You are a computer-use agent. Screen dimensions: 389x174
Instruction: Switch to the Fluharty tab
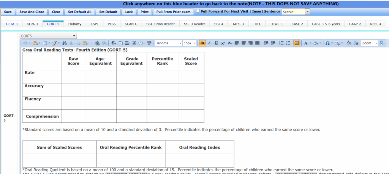[x=74, y=24]
